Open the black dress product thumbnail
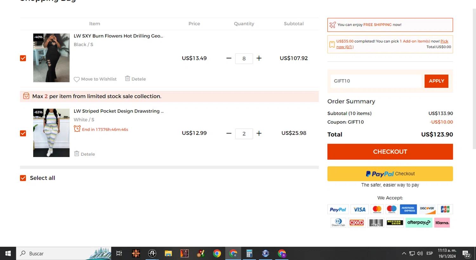476x260 pixels. click(51, 58)
